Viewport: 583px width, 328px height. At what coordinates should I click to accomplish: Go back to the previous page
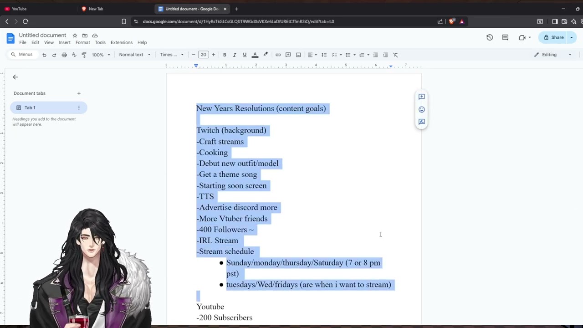pos(7,21)
